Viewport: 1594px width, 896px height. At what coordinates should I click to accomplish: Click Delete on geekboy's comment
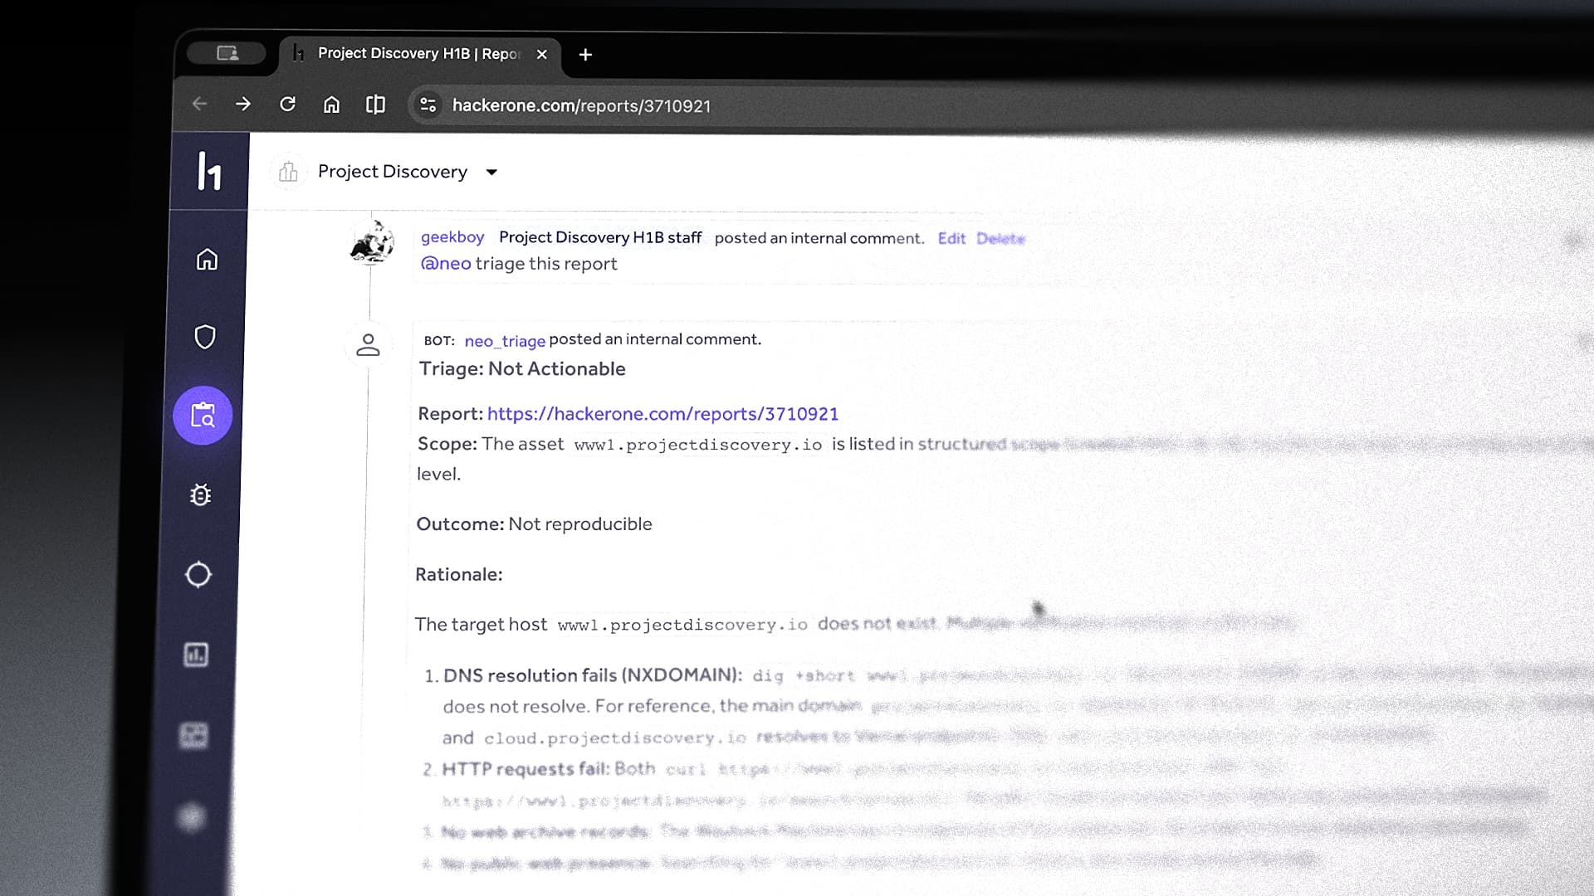pyautogui.click(x=1000, y=239)
